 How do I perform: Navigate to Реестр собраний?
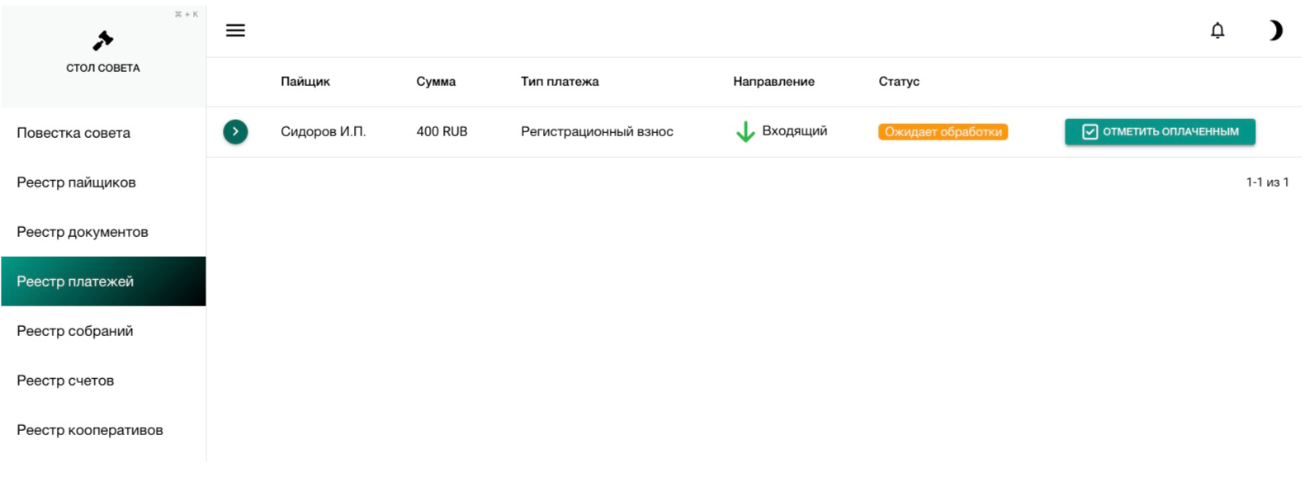pos(74,331)
